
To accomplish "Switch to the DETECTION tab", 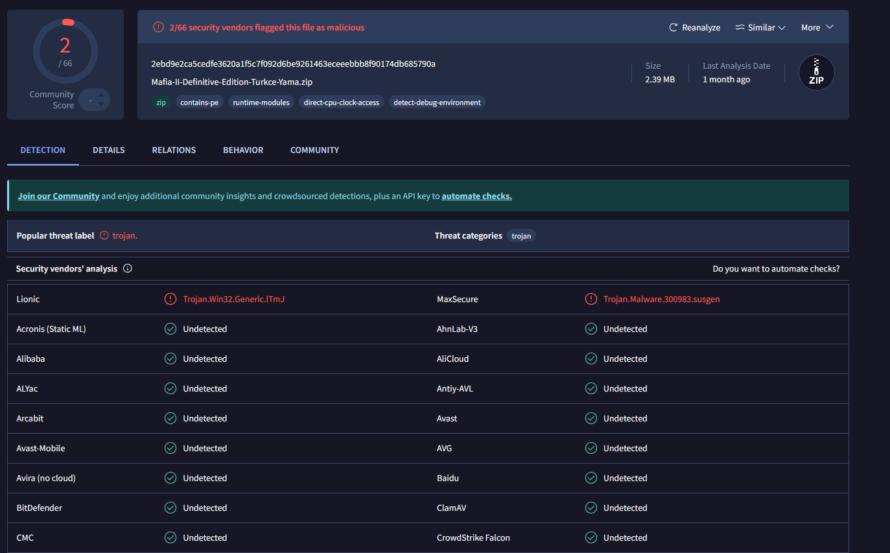I will point(43,150).
